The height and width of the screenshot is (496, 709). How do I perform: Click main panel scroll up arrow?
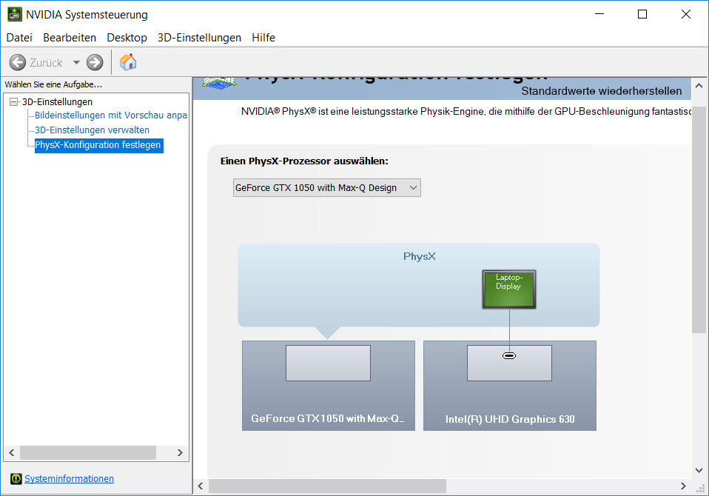click(699, 85)
